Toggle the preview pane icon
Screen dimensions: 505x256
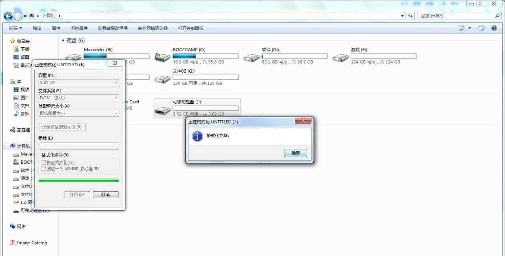[481, 28]
